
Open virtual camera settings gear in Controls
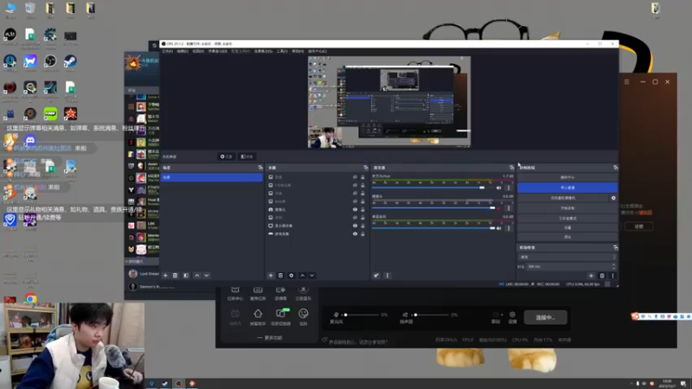(x=613, y=198)
